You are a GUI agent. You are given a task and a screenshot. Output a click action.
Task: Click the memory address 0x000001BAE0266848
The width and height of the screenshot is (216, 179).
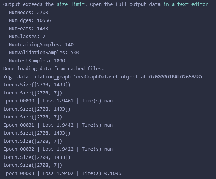tap(175, 77)
